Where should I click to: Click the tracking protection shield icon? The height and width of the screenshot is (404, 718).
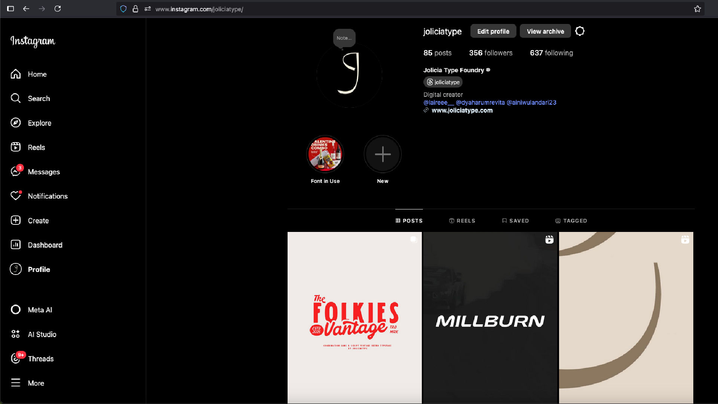[x=123, y=9]
